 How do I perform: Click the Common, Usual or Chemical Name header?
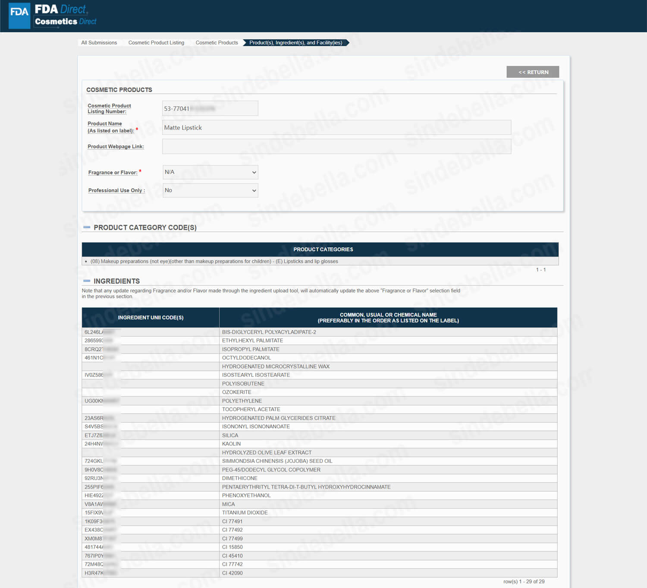tap(388, 317)
